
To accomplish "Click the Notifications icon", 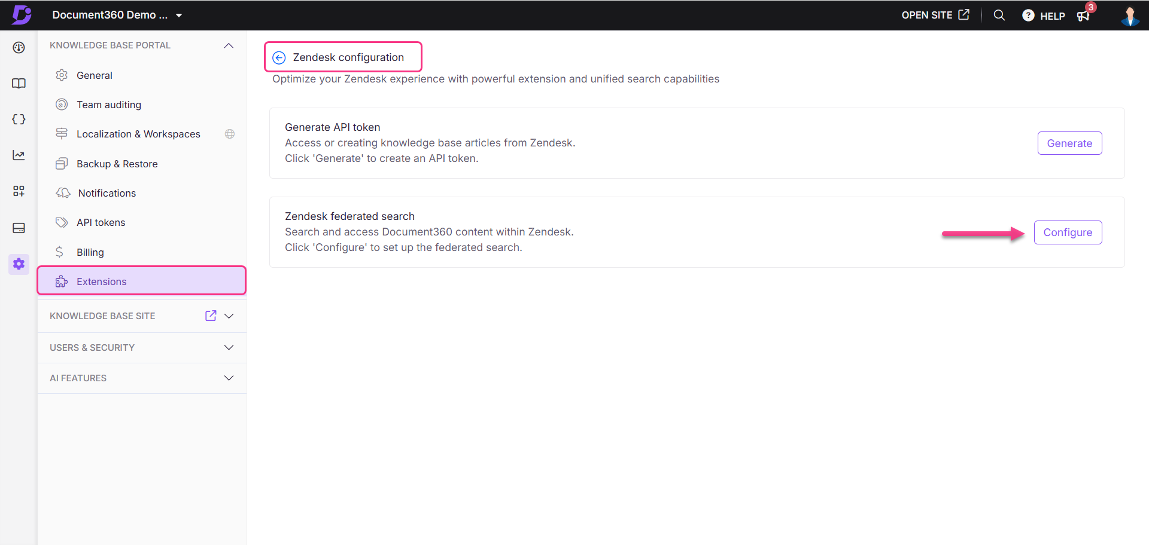I will click(63, 193).
